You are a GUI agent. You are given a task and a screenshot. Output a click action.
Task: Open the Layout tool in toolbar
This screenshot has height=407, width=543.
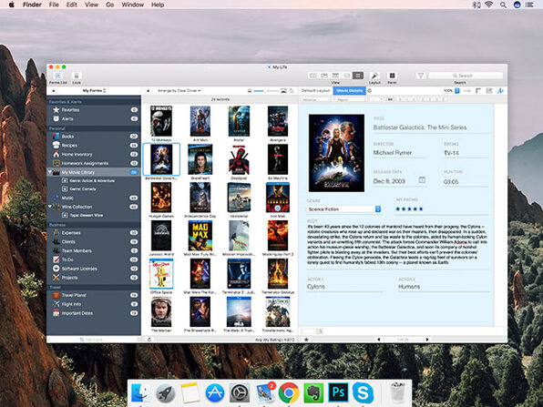click(374, 76)
